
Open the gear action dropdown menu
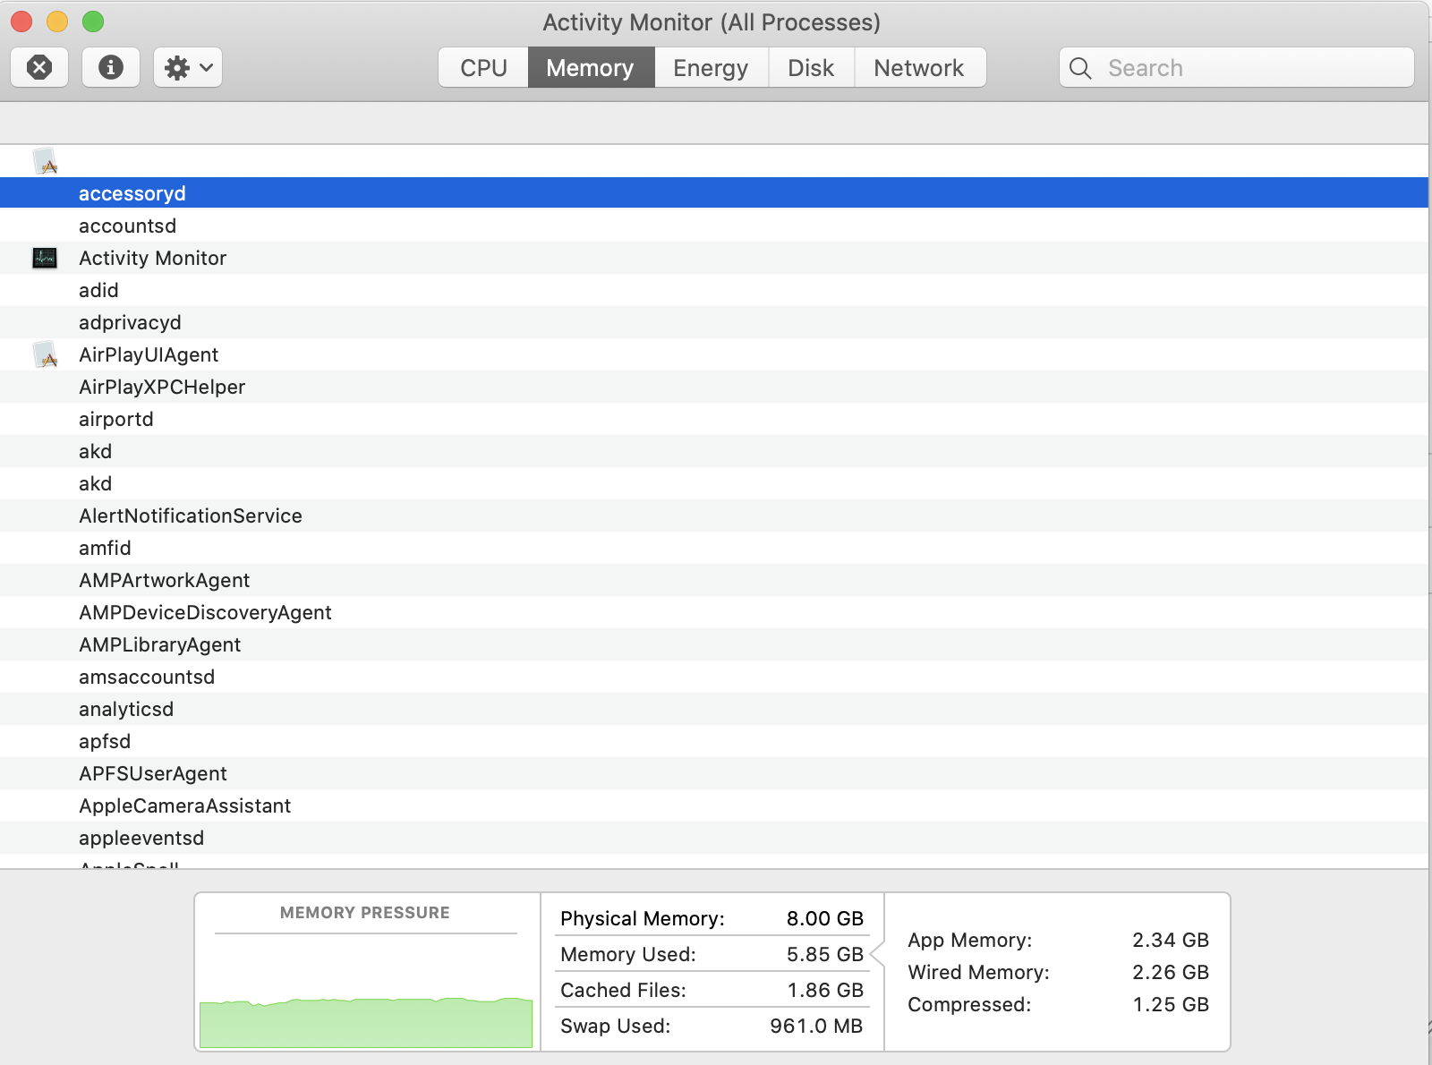click(188, 67)
